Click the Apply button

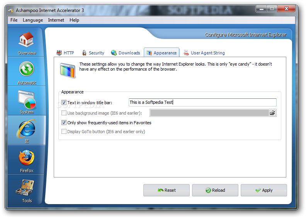(264, 190)
